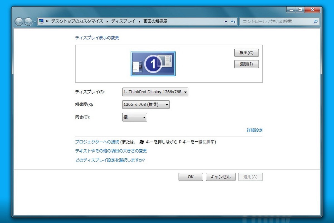Click 画面の解像度 breadcrumb item
Image resolution: width=334 pixels, height=223 pixels.
tap(155, 21)
